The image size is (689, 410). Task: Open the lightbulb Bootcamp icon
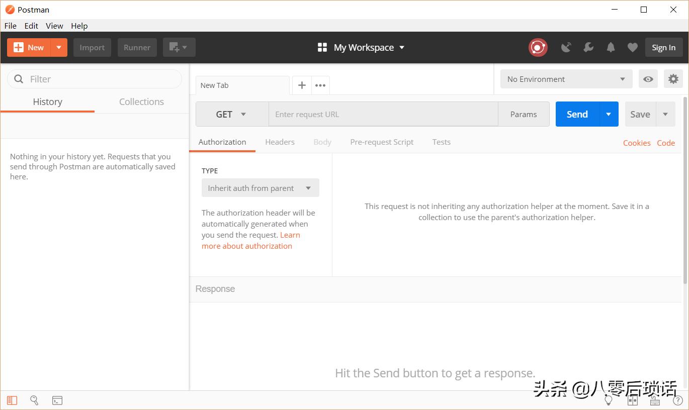click(609, 400)
